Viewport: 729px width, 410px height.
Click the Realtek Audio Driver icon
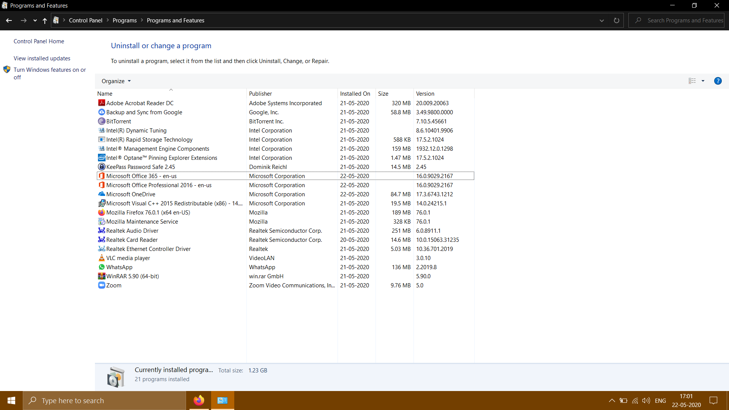[x=101, y=230]
